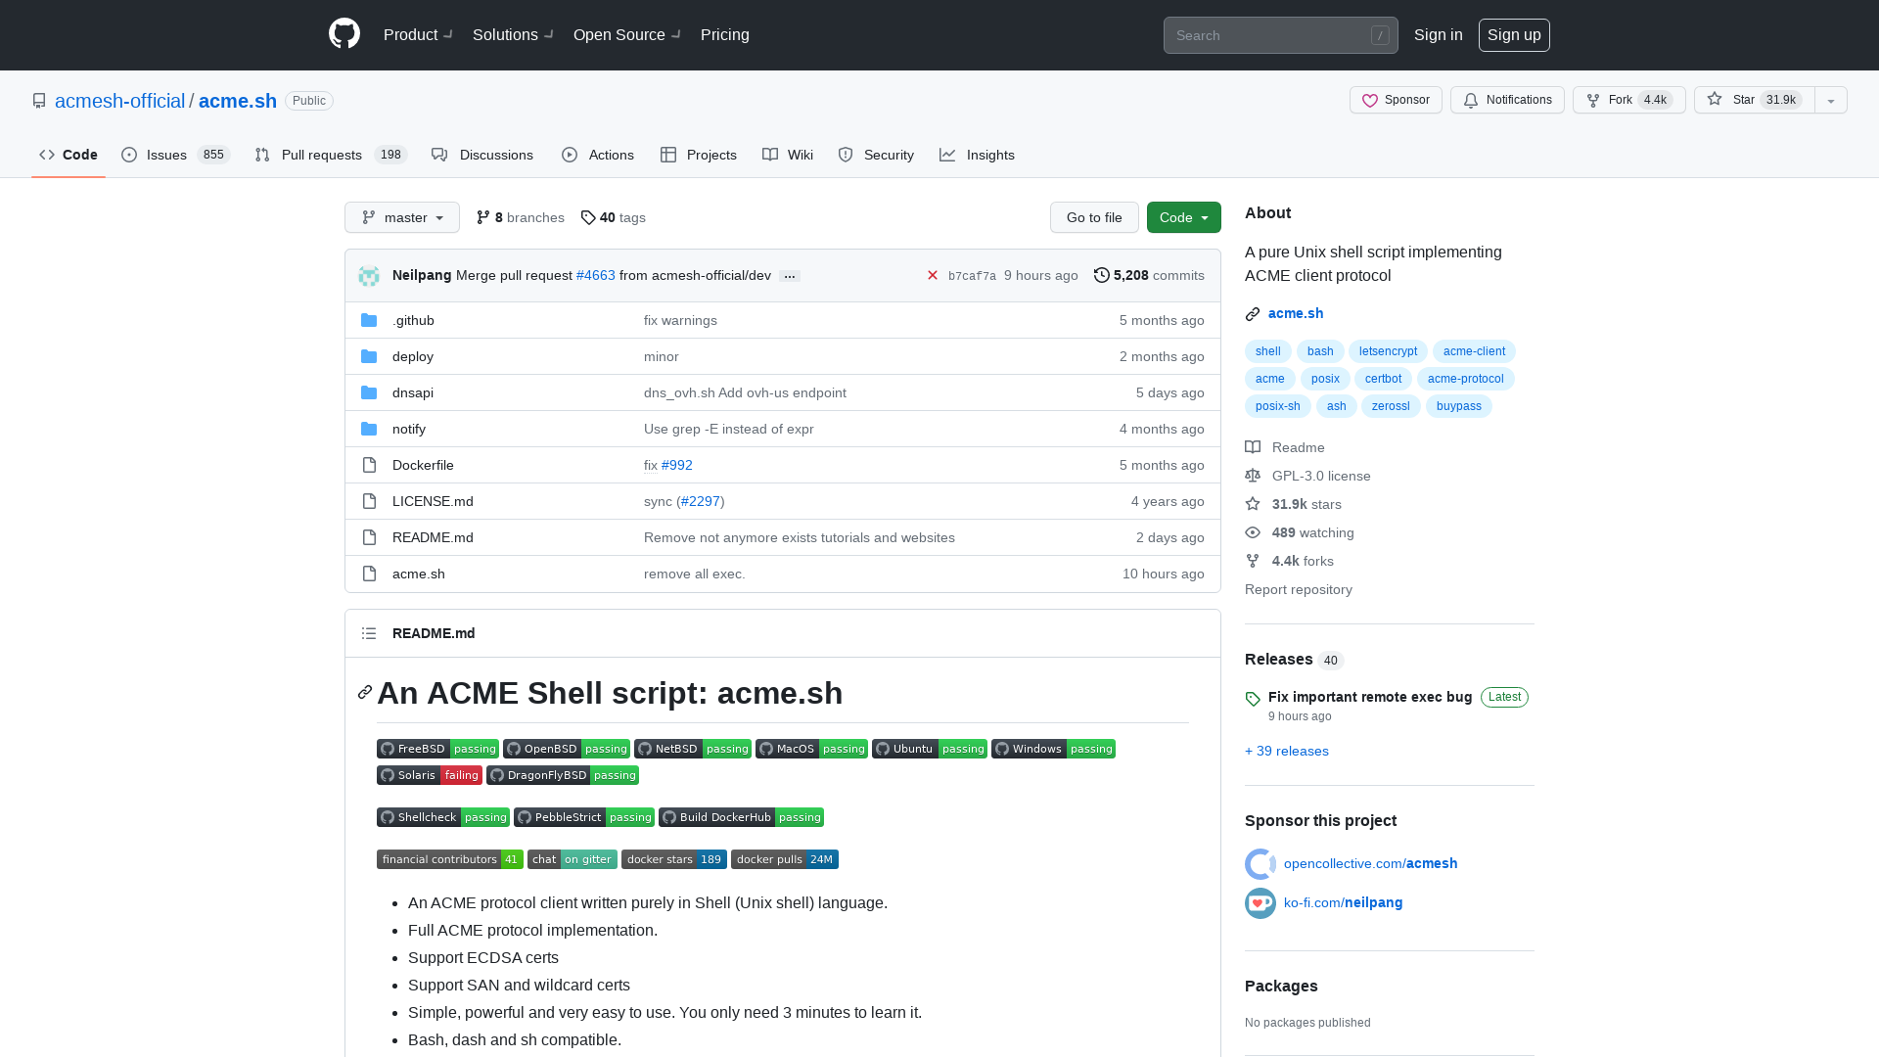Open the .github folder icon
Image resolution: width=1879 pixels, height=1057 pixels.
[369, 320]
